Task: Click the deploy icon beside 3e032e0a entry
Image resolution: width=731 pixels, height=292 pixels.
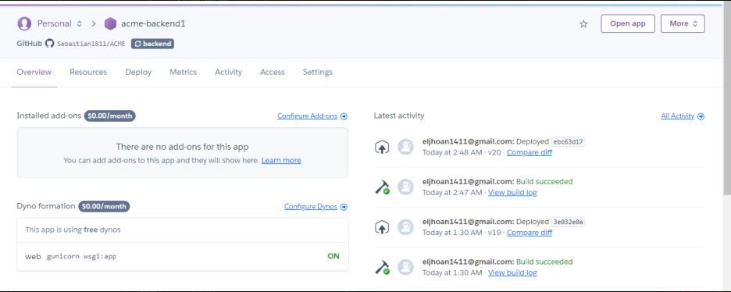Action: pyautogui.click(x=382, y=227)
